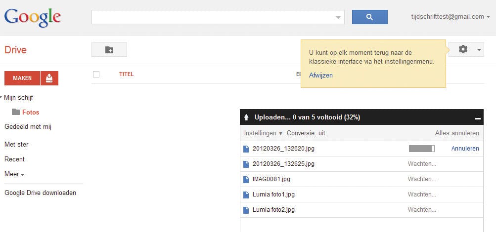Click the file name Lumia foto1.jpg
496x232 pixels.
click(273, 194)
